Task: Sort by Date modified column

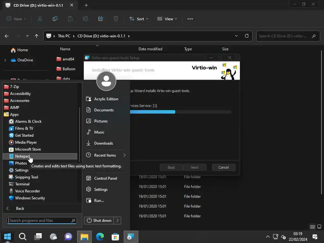Action: 150,49
